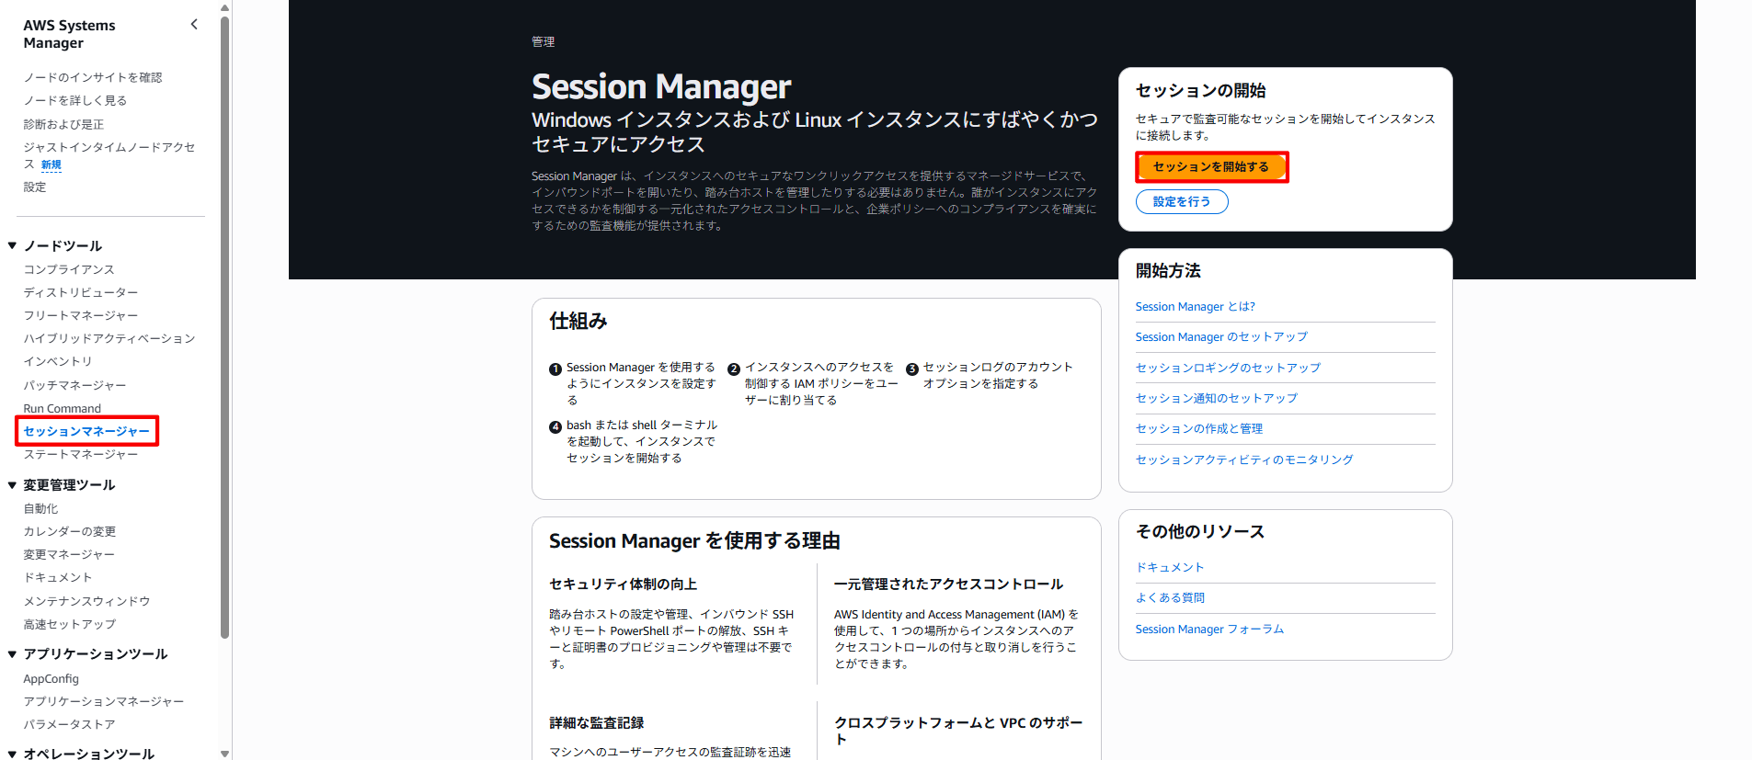Image resolution: width=1752 pixels, height=760 pixels.
Task: Click the sidebar scrollbar up arrow
Action: tap(225, 7)
